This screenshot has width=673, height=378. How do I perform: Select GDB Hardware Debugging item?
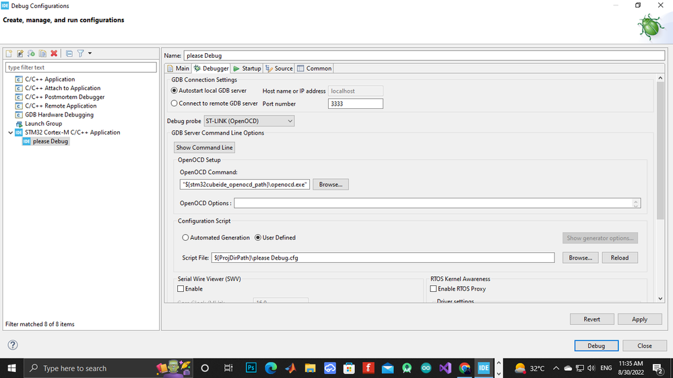(x=59, y=115)
